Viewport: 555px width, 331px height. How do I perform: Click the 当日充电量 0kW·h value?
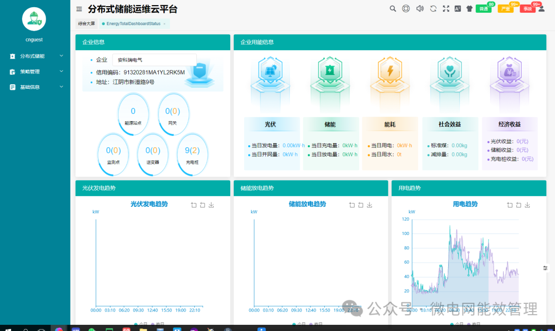350,145
